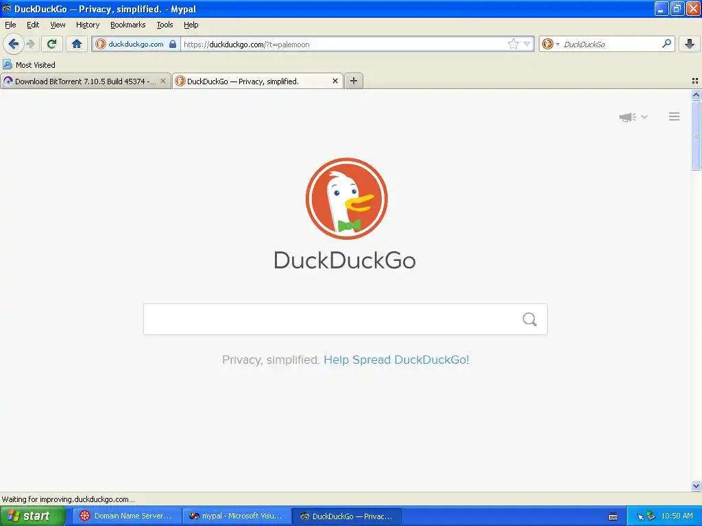Open the downloads panel arrow
Viewport: 702px width, 526px height.
[x=690, y=44]
